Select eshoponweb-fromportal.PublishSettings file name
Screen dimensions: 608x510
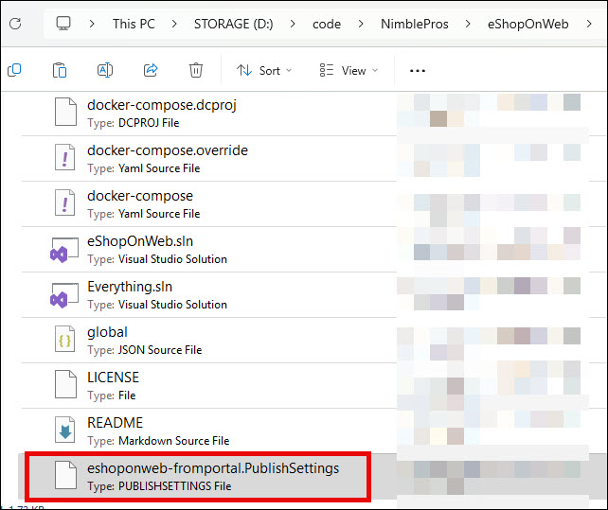tap(213, 468)
